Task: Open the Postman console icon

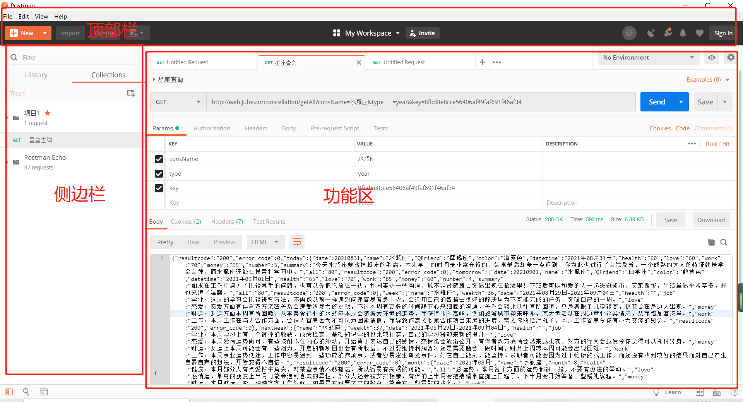Action: [44, 392]
